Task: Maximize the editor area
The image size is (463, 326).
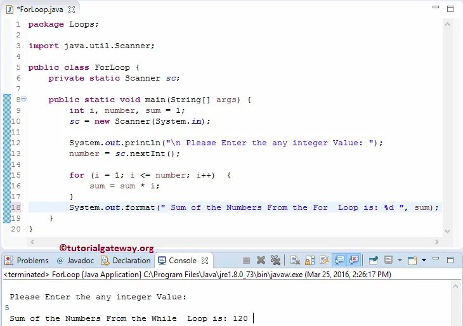Action: pos(450,9)
